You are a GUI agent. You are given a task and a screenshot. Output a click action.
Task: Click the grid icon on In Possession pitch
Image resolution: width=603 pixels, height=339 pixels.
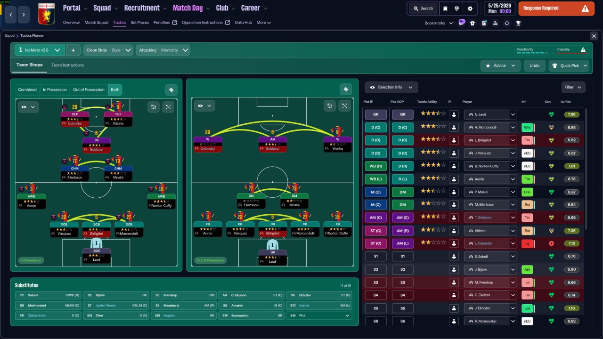(x=153, y=107)
